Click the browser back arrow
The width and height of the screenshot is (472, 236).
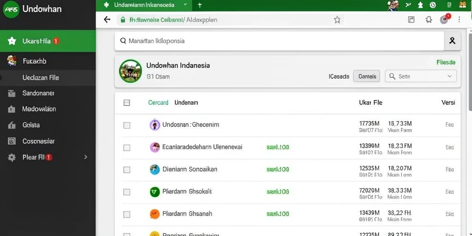[x=107, y=20]
